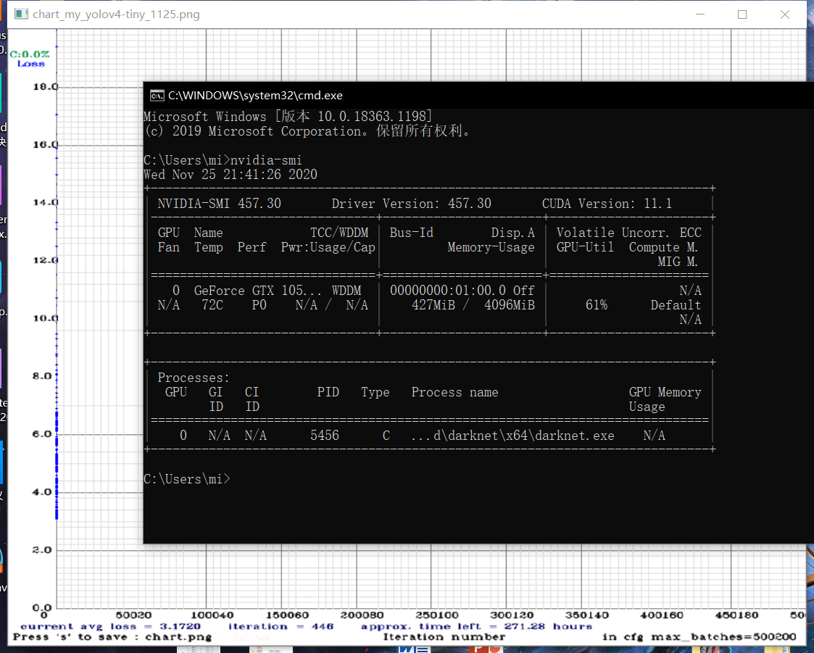Click "Press 's' to save : chart.png" text
This screenshot has width=814, height=653.
pyautogui.click(x=112, y=637)
